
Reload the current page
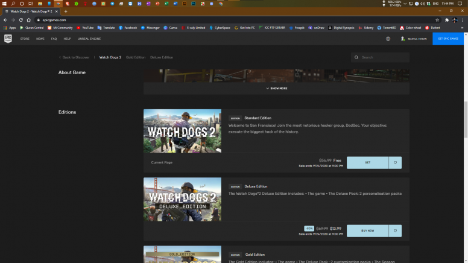point(21,20)
